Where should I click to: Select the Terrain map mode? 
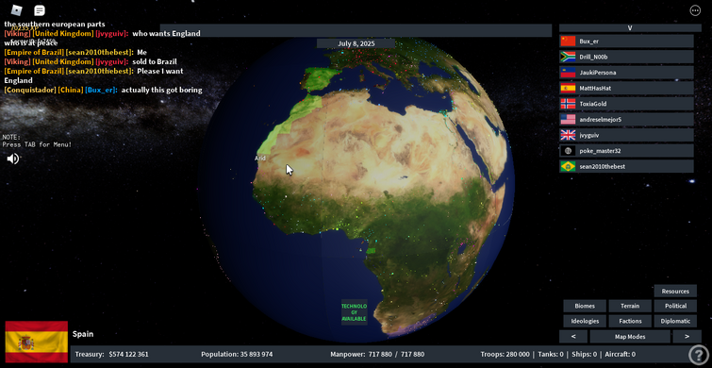tap(630, 307)
